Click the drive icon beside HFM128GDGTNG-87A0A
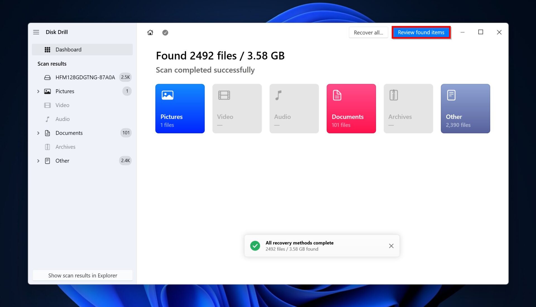536x307 pixels. click(47, 77)
